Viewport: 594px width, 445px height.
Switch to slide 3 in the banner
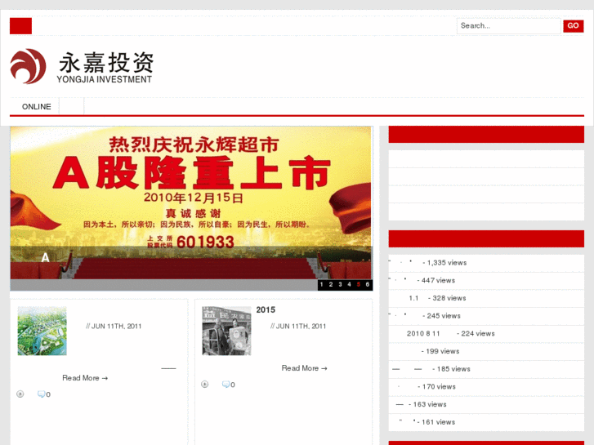(x=340, y=284)
